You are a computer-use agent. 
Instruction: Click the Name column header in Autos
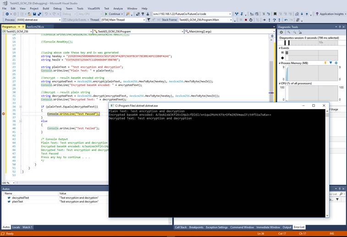pos(31,193)
